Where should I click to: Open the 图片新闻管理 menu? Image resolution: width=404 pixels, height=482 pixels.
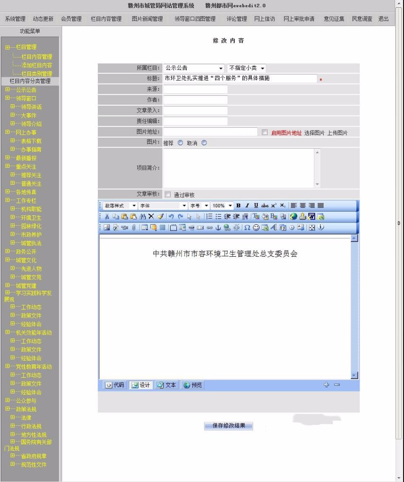tap(147, 19)
